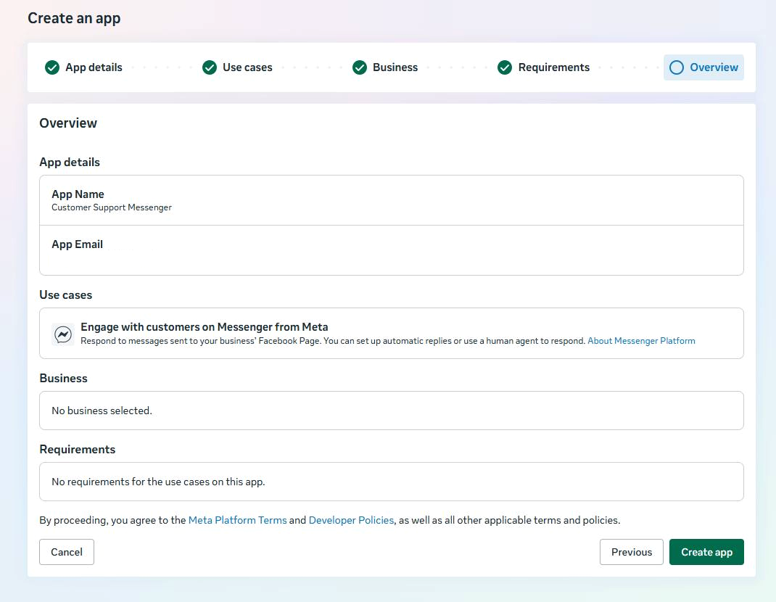Click the green checkmark beside Requirements

point(504,67)
